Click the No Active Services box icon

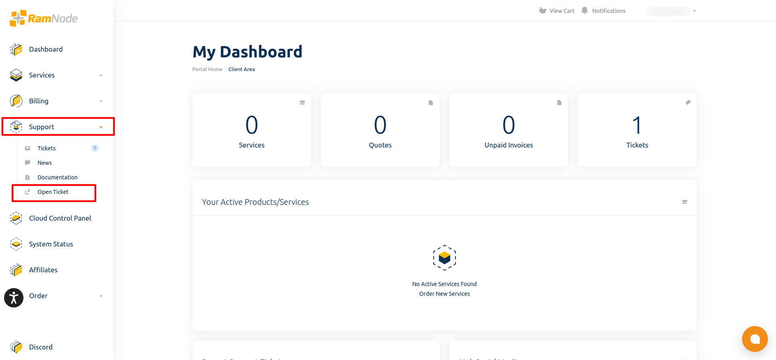[x=445, y=258]
